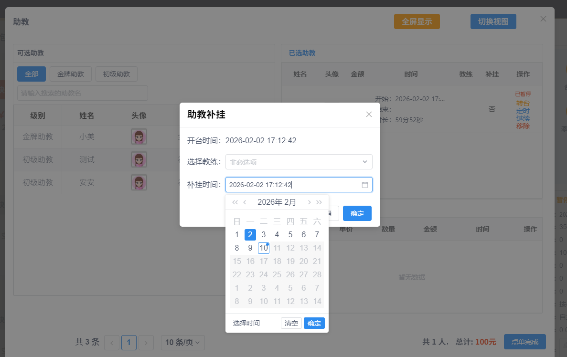Viewport: 567px width, 357px height.
Task: Open the 10 条/页 page size dropdown
Action: pyautogui.click(x=184, y=342)
